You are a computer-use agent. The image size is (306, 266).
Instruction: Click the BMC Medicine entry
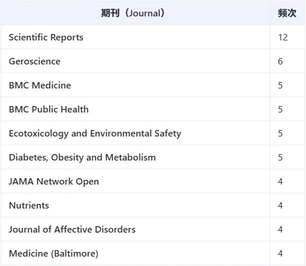tap(40, 86)
